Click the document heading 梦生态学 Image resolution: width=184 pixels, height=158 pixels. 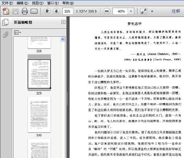[x=135, y=24]
